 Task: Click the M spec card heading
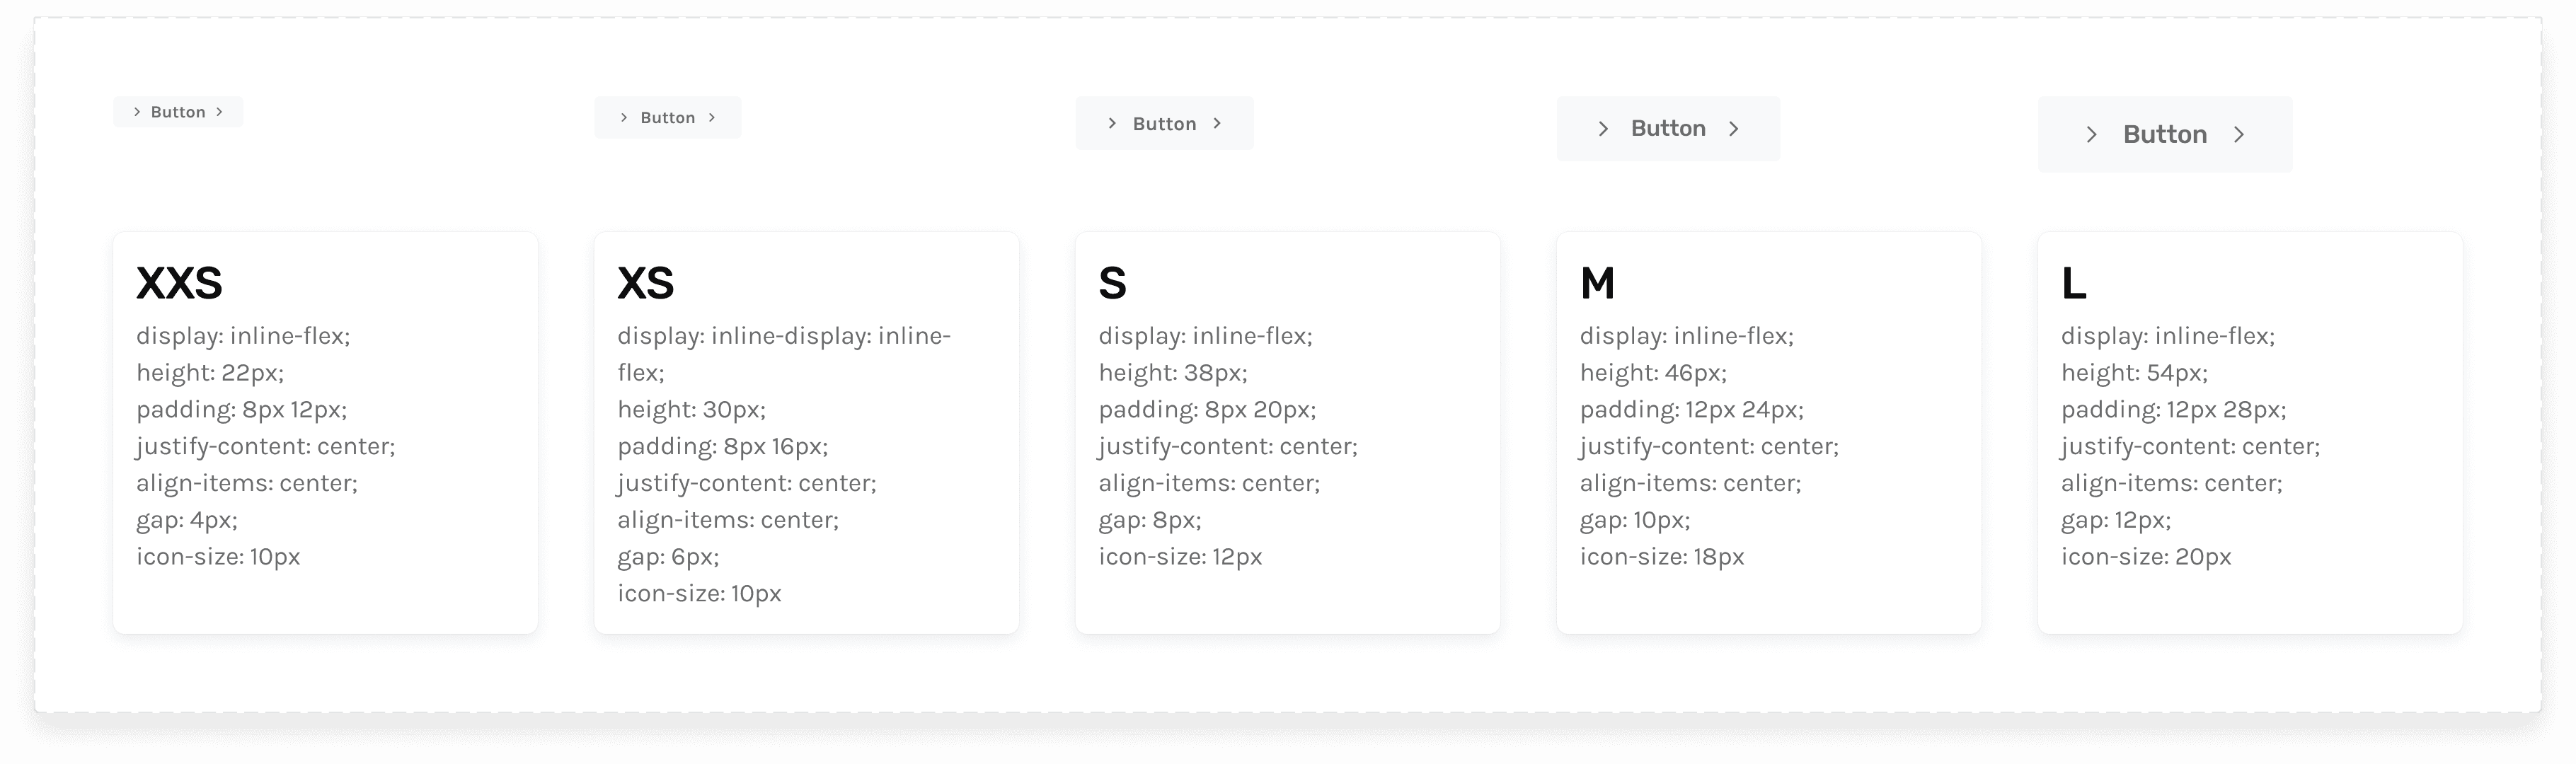point(1597,283)
